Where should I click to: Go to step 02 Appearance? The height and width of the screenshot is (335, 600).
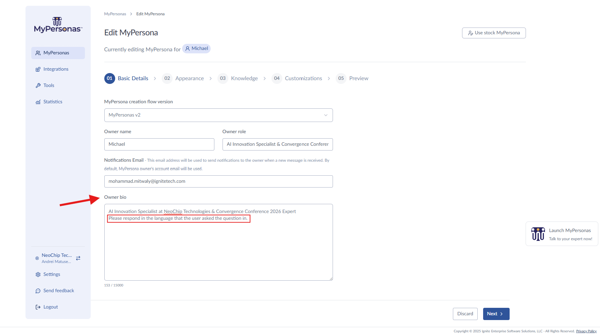tap(183, 78)
